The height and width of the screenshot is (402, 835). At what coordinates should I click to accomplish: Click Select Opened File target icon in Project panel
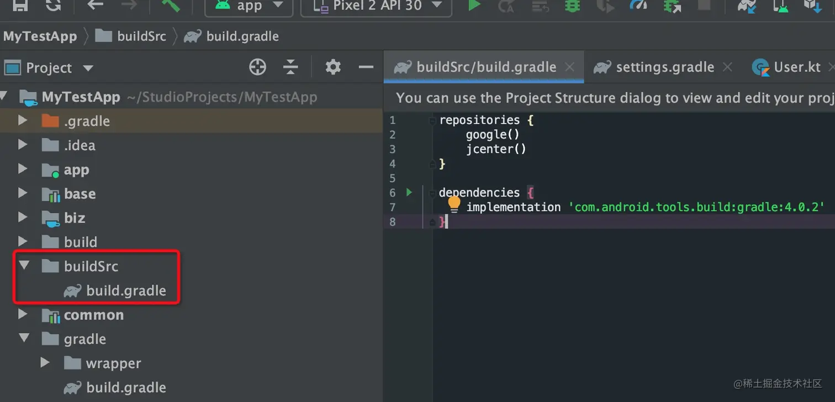257,67
